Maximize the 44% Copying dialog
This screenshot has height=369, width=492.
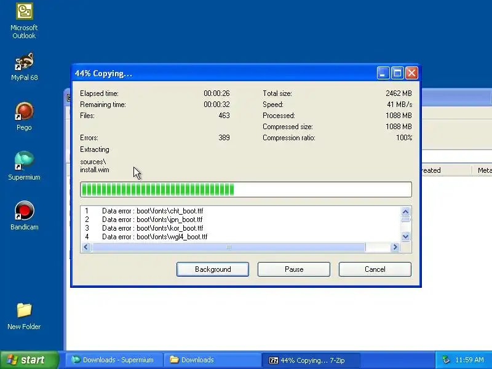[x=397, y=73]
